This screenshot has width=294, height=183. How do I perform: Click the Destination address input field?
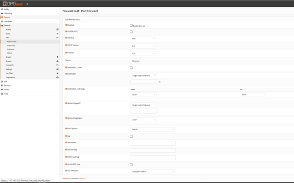(144, 82)
